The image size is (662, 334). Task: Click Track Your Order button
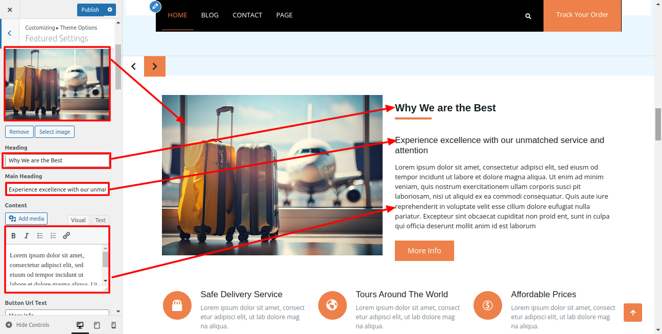coord(582,15)
